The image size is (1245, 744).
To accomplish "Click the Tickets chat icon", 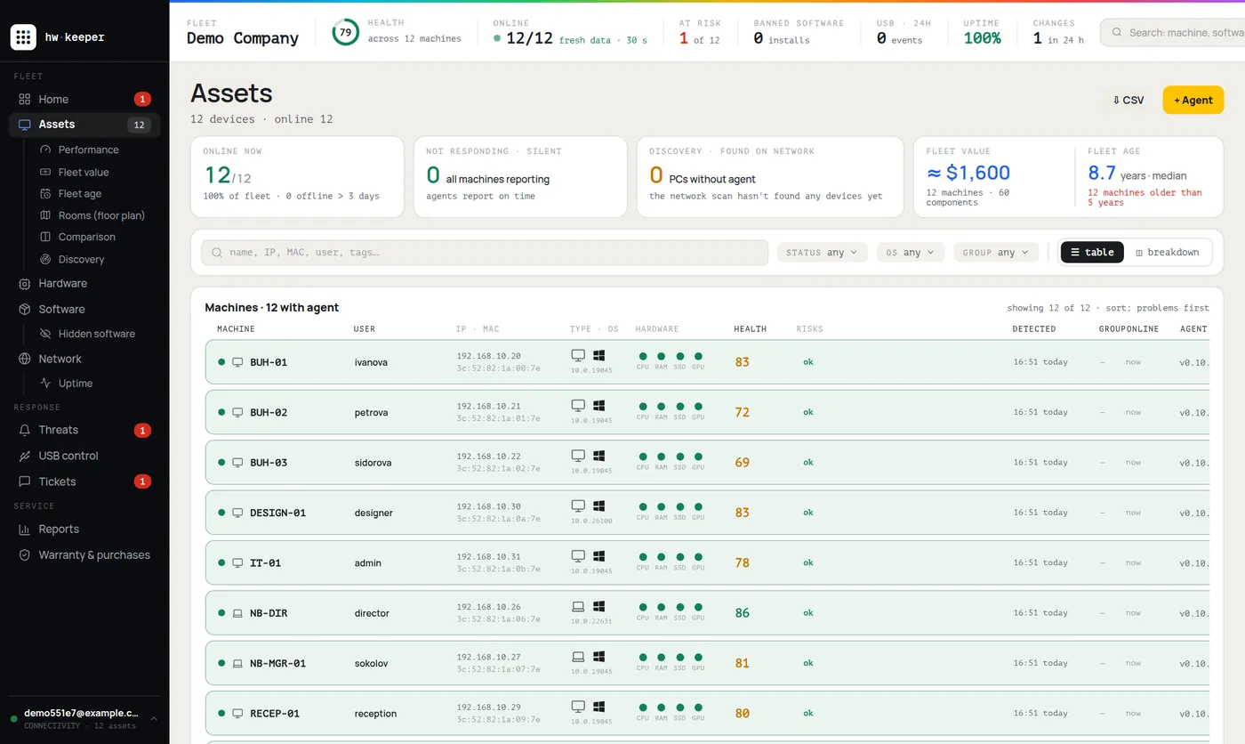I will tap(25, 481).
